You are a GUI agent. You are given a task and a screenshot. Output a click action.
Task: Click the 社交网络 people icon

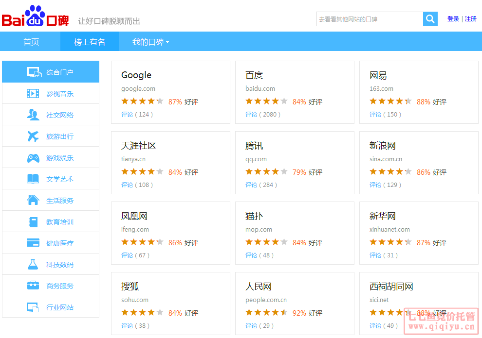pyautogui.click(x=33, y=115)
